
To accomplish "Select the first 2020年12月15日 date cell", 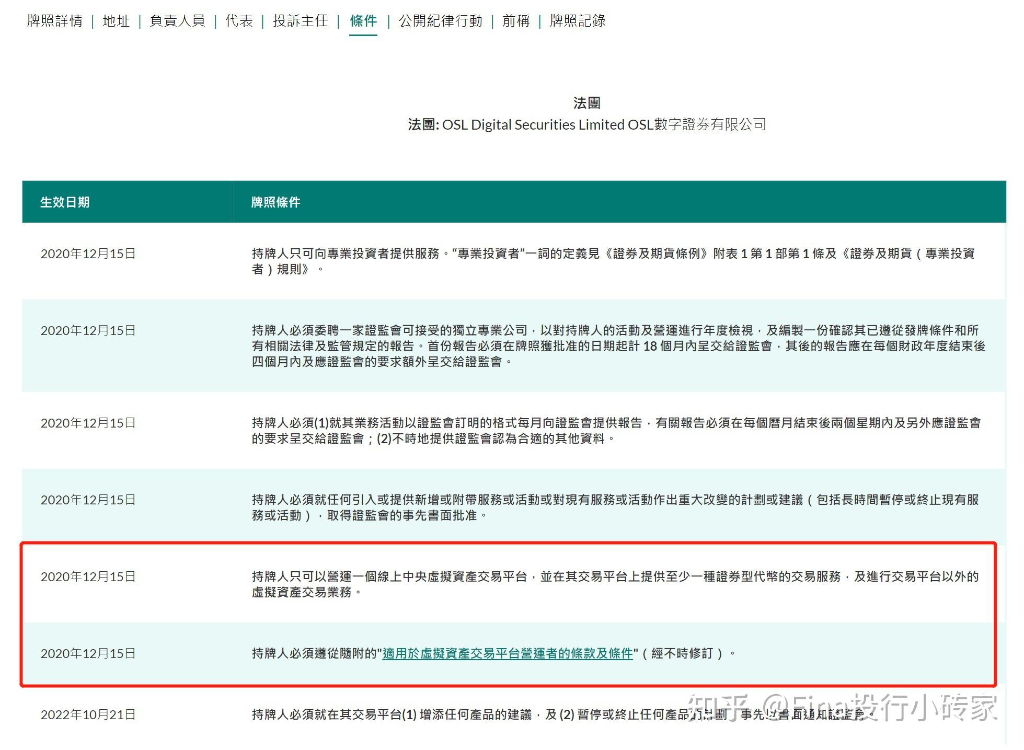I will click(x=88, y=255).
